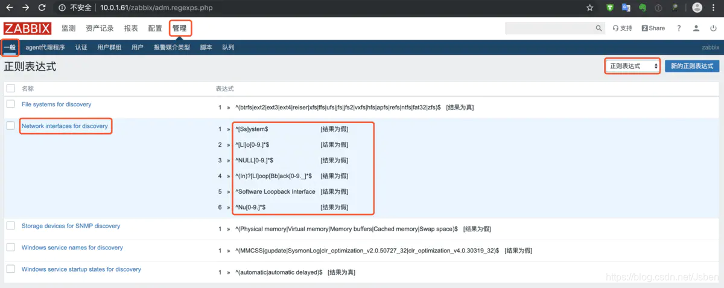Open the Zabbix support link
The width and height of the screenshot is (724, 288).
623,28
